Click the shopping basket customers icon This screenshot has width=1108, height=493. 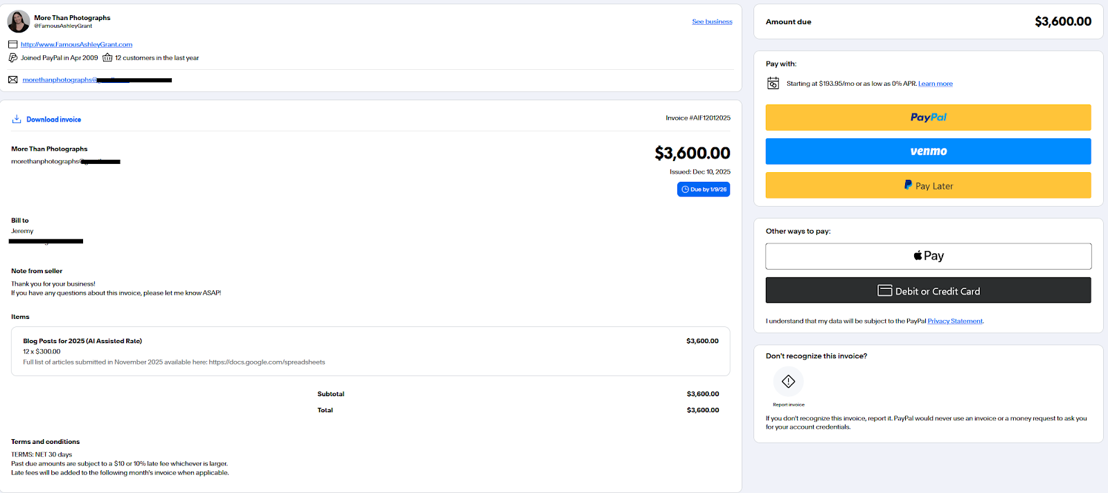[x=107, y=58]
